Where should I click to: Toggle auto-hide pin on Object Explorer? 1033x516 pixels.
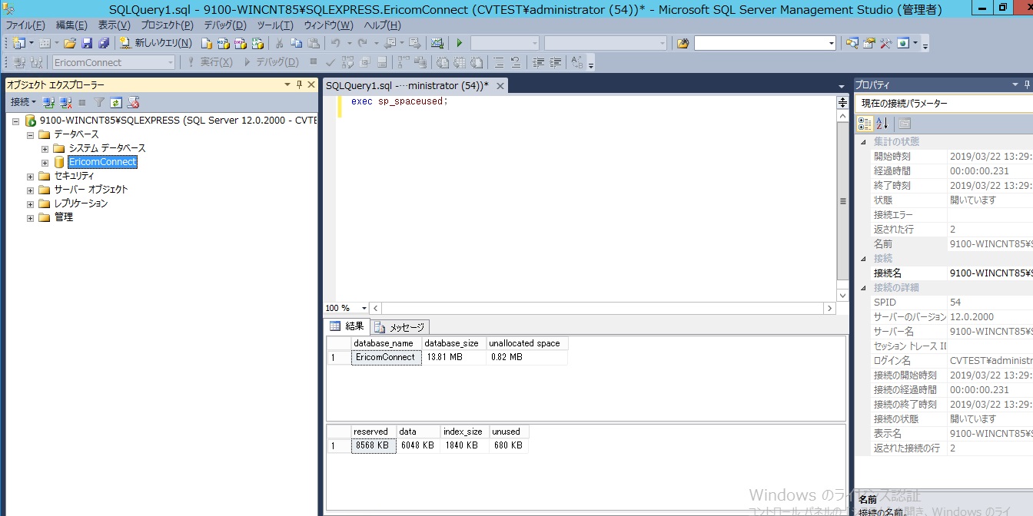pyautogui.click(x=299, y=84)
